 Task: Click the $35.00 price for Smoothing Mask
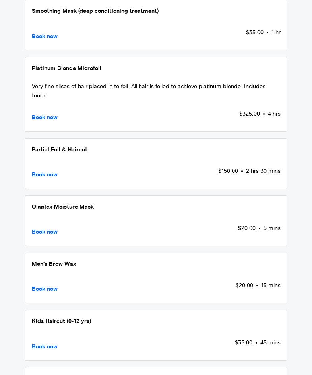[254, 32]
